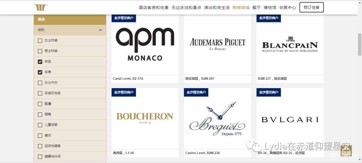Viewport: 362px width, 163px height.
Task: Open the Bvlgari store tile
Action: coord(290,123)
